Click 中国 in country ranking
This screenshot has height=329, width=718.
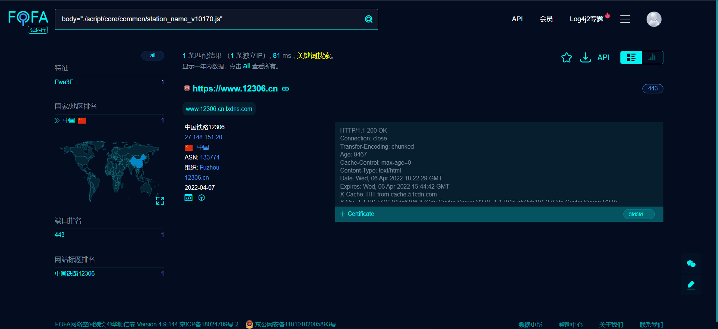coord(69,121)
